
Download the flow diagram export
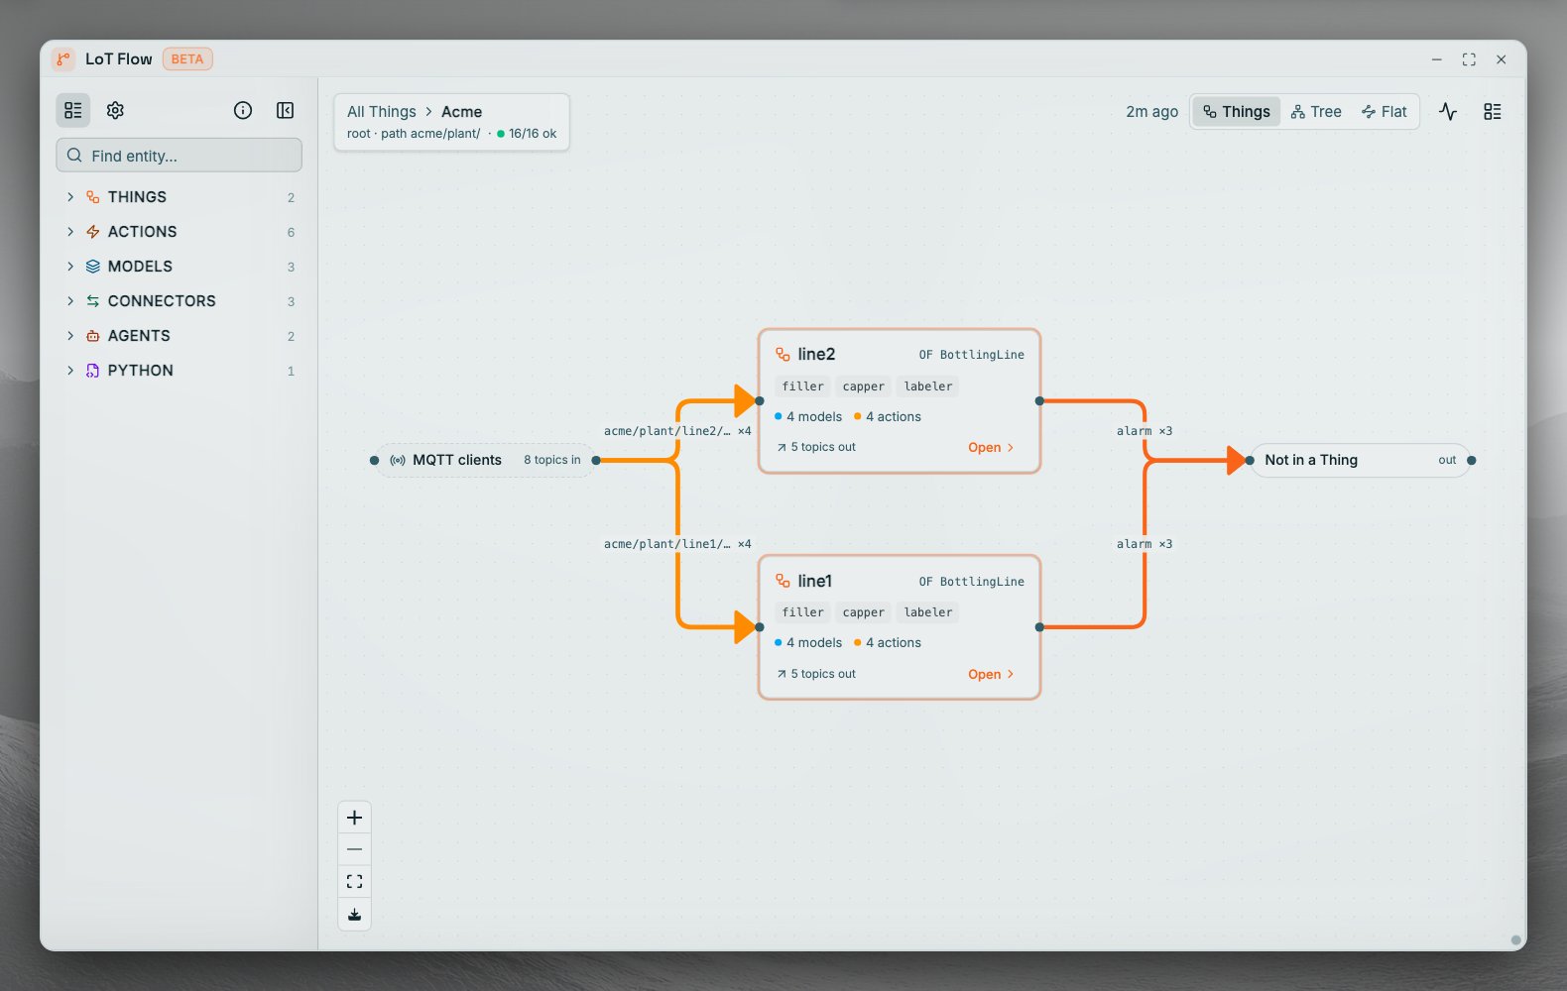pyautogui.click(x=354, y=915)
